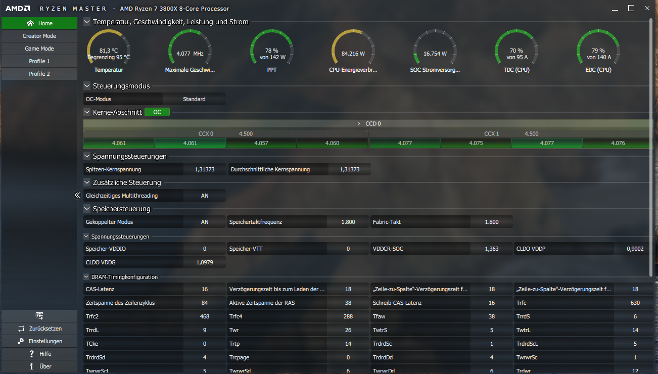Viewport: 658px width, 374px height.
Task: Switch to Game Mode
Action: coord(39,49)
